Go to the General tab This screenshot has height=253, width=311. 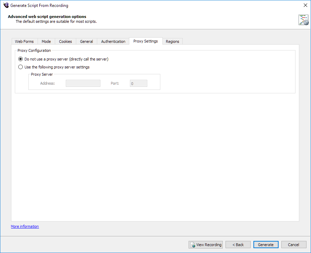coord(87,41)
